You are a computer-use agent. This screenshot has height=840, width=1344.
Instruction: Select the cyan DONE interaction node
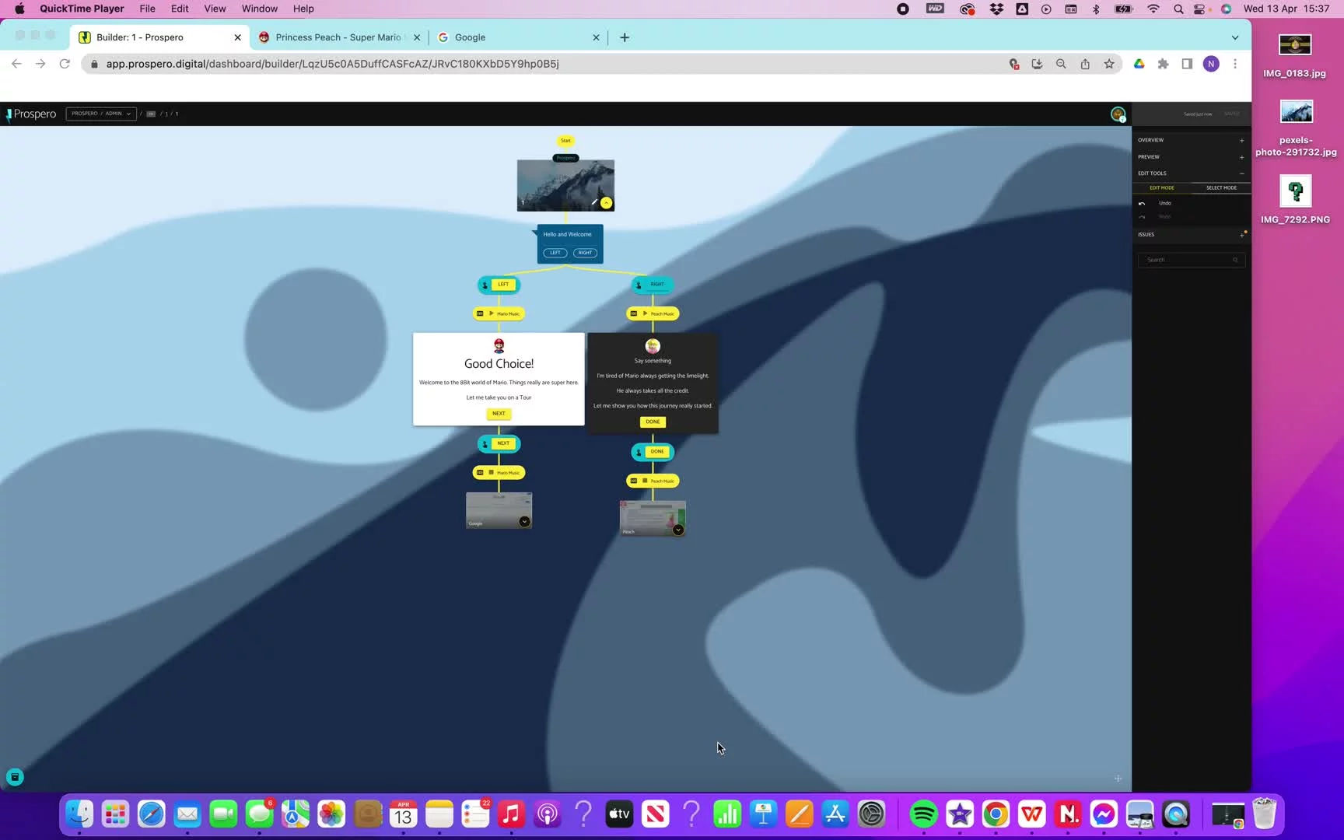pos(653,452)
